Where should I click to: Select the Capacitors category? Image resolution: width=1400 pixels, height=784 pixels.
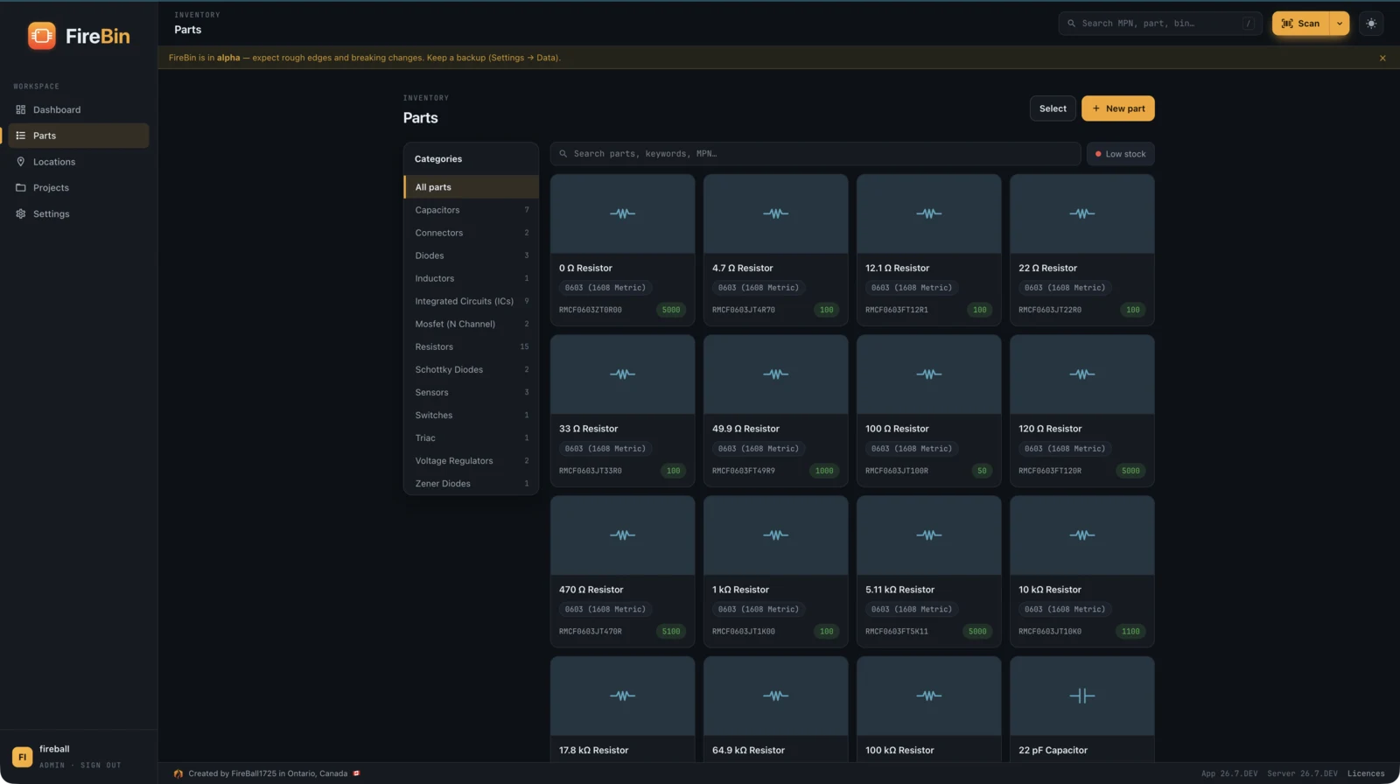pos(472,210)
